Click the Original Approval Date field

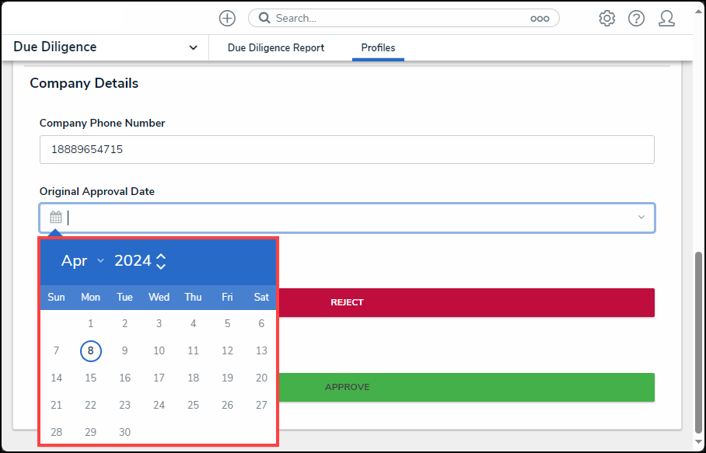coord(347,218)
